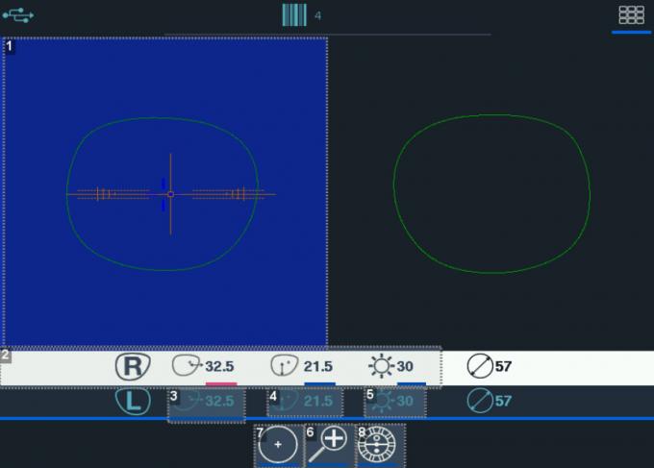Edit left lens height value 21.5
Viewport: 654px width, 468px height.
(317, 402)
